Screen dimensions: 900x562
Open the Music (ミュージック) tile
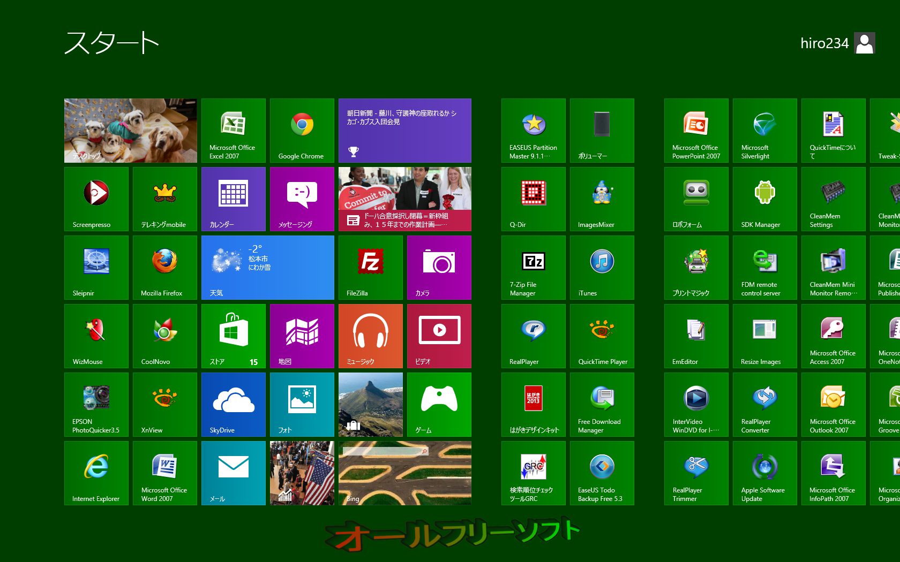click(371, 336)
